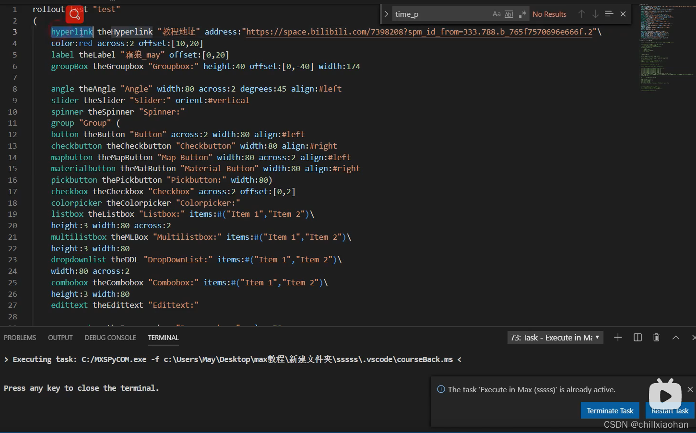Viewport: 696px width, 433px height.
Task: Click the 'rollout' keyword on line 1
Action: (x=48, y=9)
